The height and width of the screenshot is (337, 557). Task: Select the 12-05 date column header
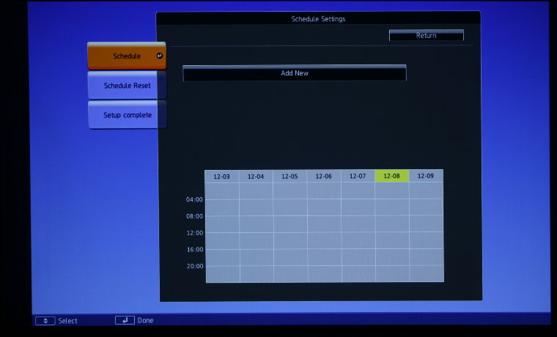(x=290, y=176)
